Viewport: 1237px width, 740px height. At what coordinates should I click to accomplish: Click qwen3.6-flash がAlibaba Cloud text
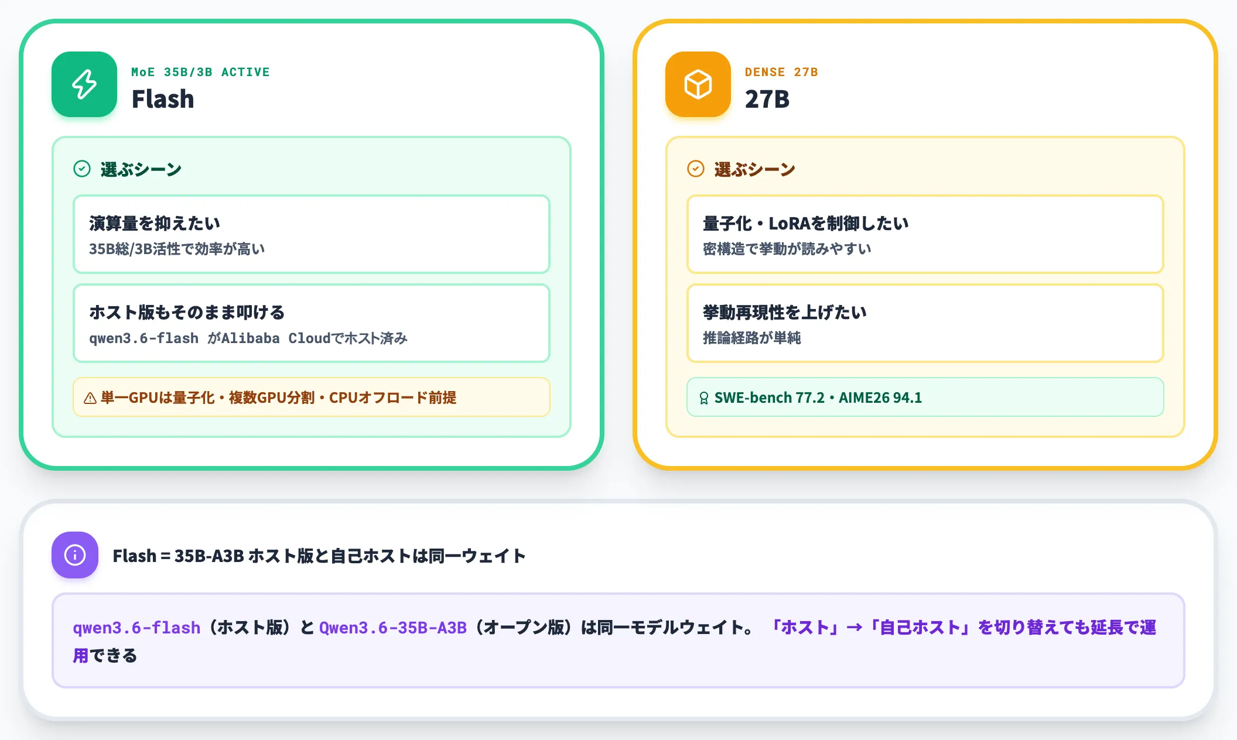248,338
